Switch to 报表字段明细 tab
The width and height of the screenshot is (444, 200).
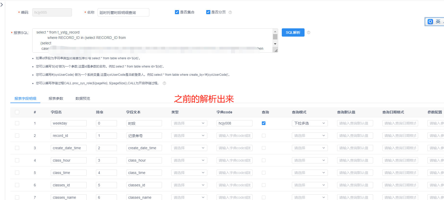click(x=25, y=98)
